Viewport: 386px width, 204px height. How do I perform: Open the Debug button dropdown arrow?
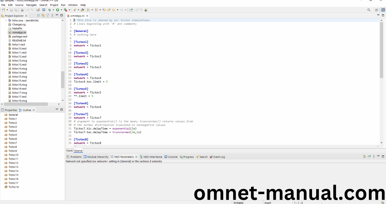tap(53, 10)
